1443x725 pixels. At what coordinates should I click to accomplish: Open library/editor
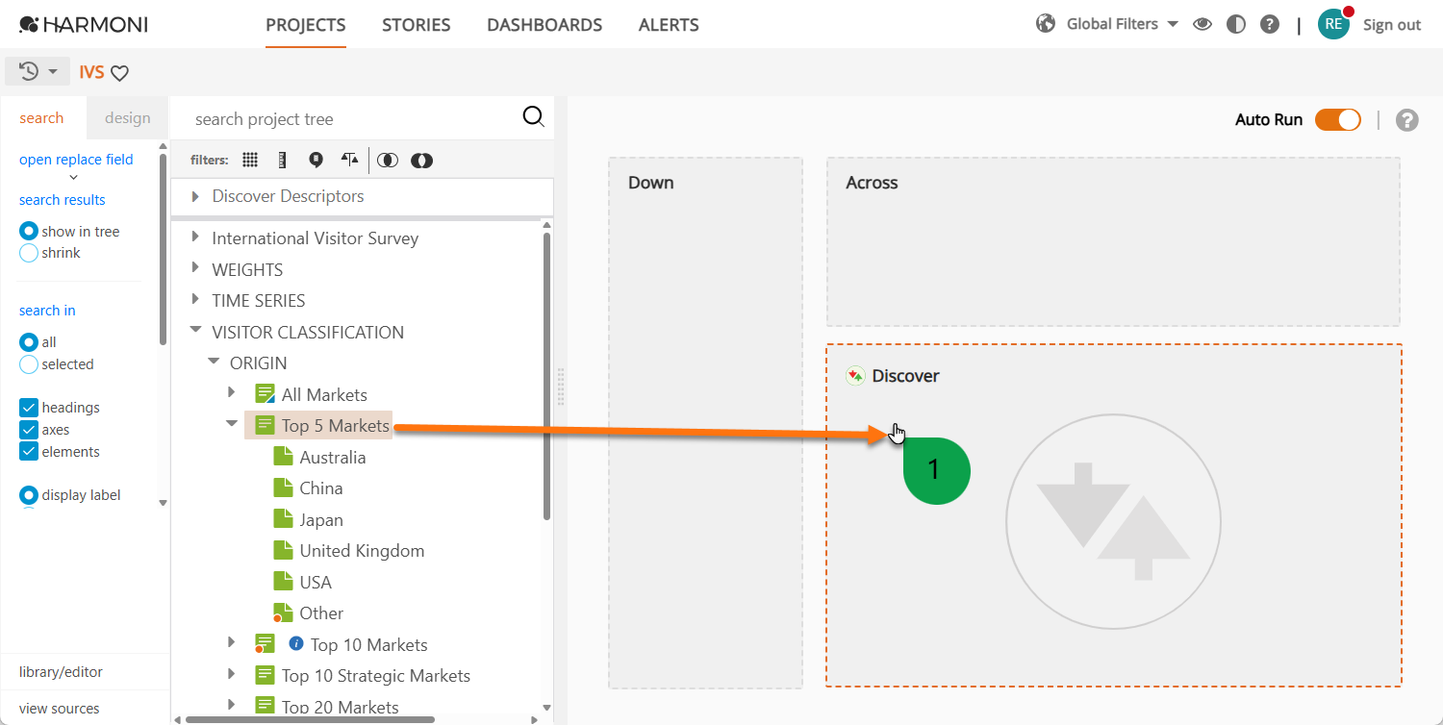click(61, 672)
